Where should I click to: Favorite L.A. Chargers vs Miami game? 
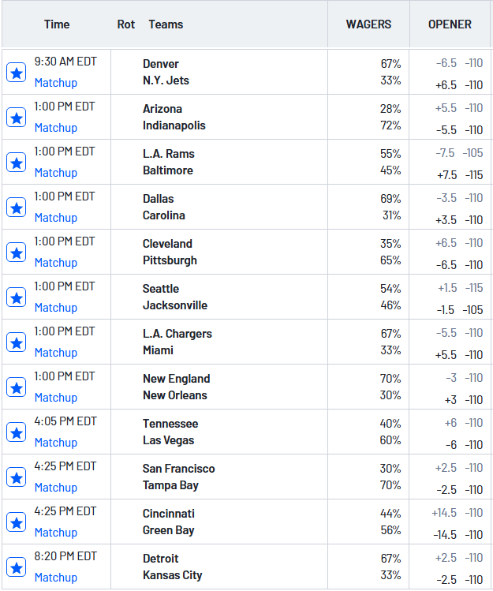click(x=16, y=342)
